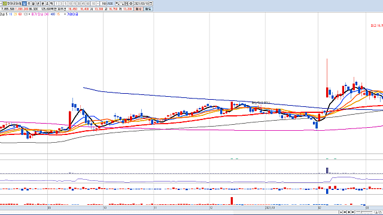Click the 10 month label on time axis
Viewport: 383px width, 215px height.
click(x=105, y=208)
